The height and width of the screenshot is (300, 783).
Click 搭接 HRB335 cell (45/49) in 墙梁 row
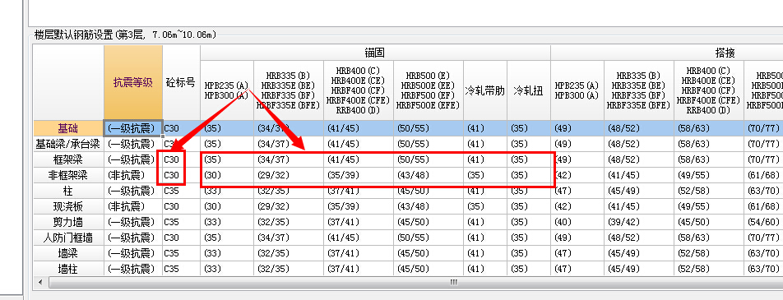tap(639, 253)
